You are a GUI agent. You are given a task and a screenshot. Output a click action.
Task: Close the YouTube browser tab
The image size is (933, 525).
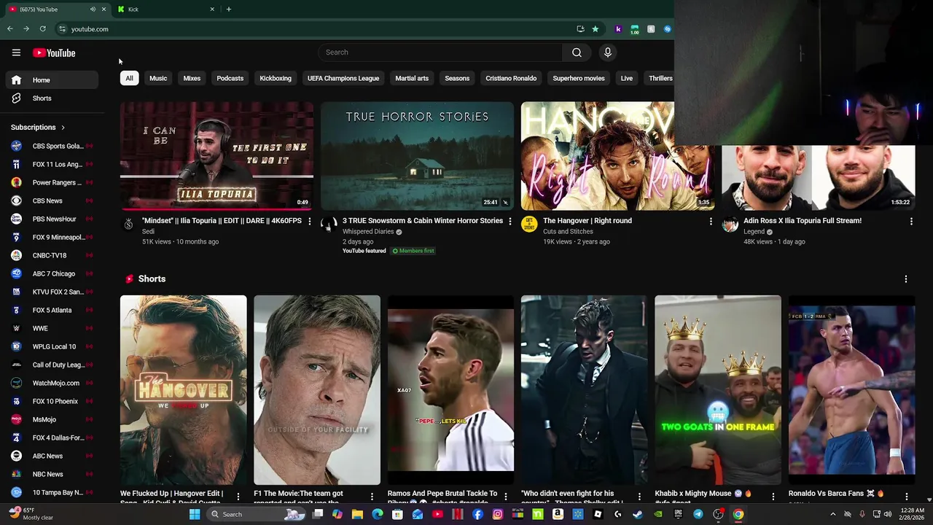pyautogui.click(x=104, y=9)
